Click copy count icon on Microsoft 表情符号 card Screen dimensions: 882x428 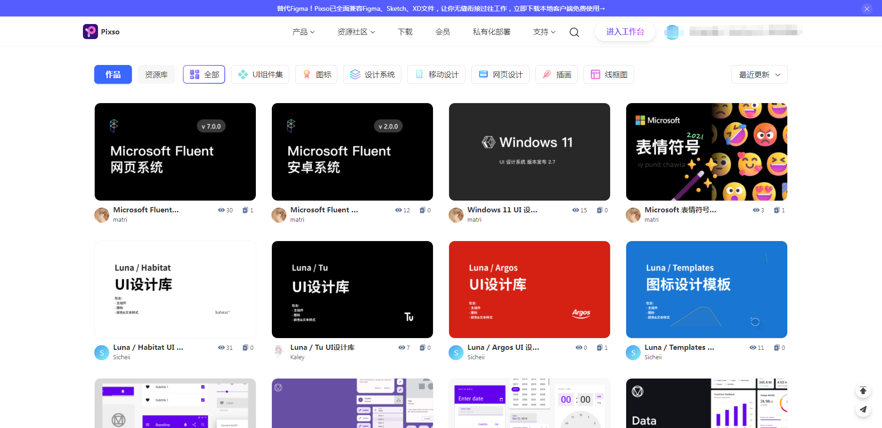776,210
